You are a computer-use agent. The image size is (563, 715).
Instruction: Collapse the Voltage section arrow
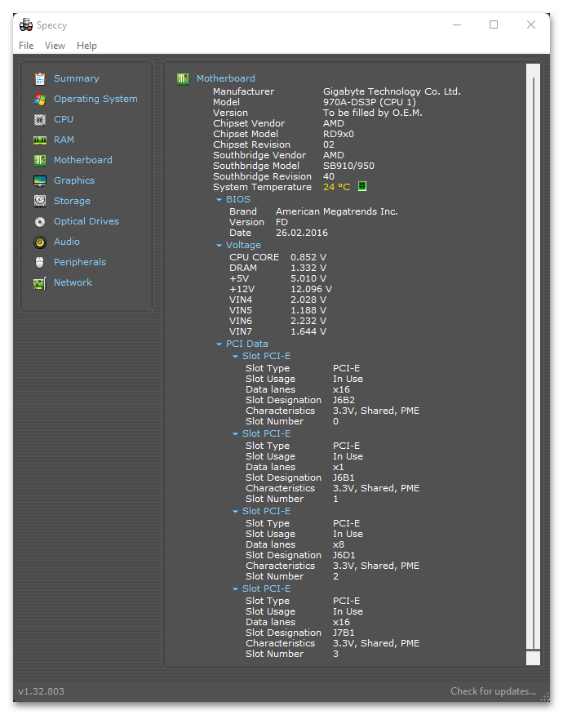(x=219, y=246)
